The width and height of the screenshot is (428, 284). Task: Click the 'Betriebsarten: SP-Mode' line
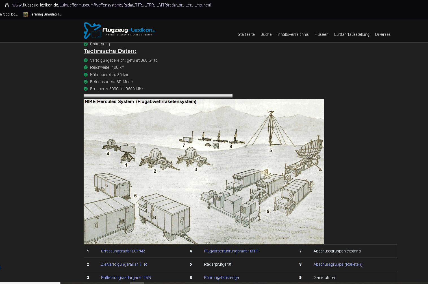[111, 82]
